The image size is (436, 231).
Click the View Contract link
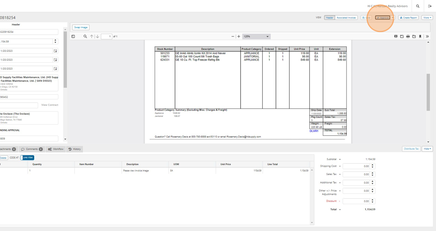50,105
